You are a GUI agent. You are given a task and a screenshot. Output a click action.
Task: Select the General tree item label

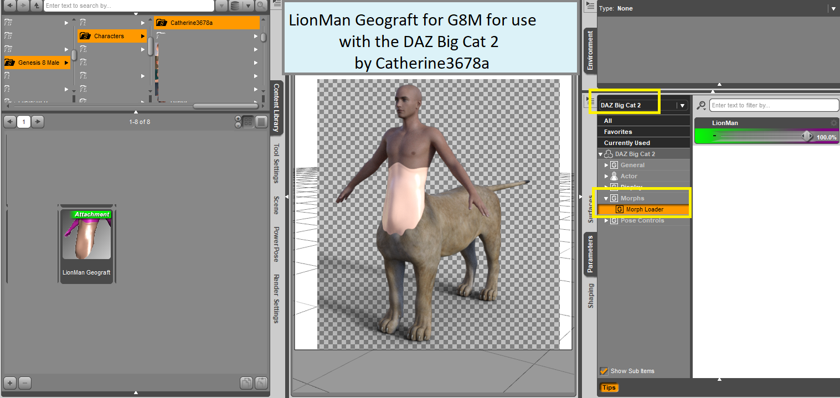(632, 165)
